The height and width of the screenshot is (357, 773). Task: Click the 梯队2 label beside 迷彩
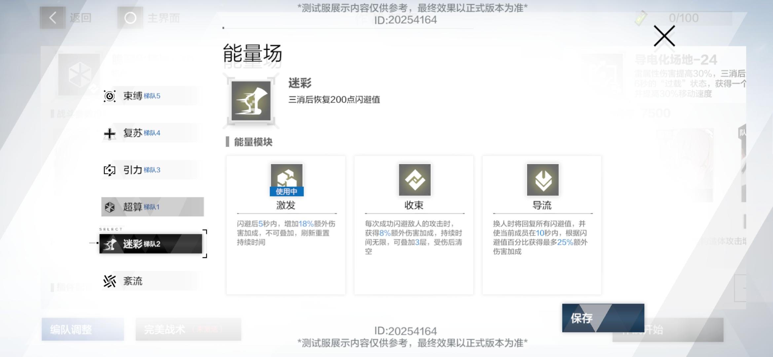pos(152,244)
